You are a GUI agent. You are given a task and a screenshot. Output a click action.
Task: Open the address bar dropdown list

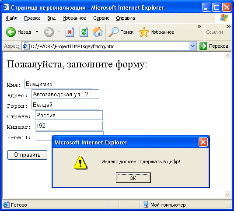(x=192, y=46)
